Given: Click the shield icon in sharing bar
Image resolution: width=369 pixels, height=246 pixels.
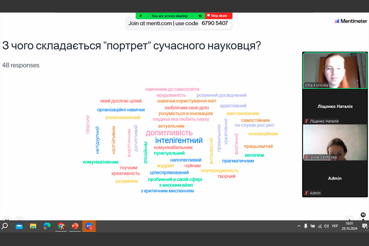Looking at the screenshot, I should (x=200, y=16).
